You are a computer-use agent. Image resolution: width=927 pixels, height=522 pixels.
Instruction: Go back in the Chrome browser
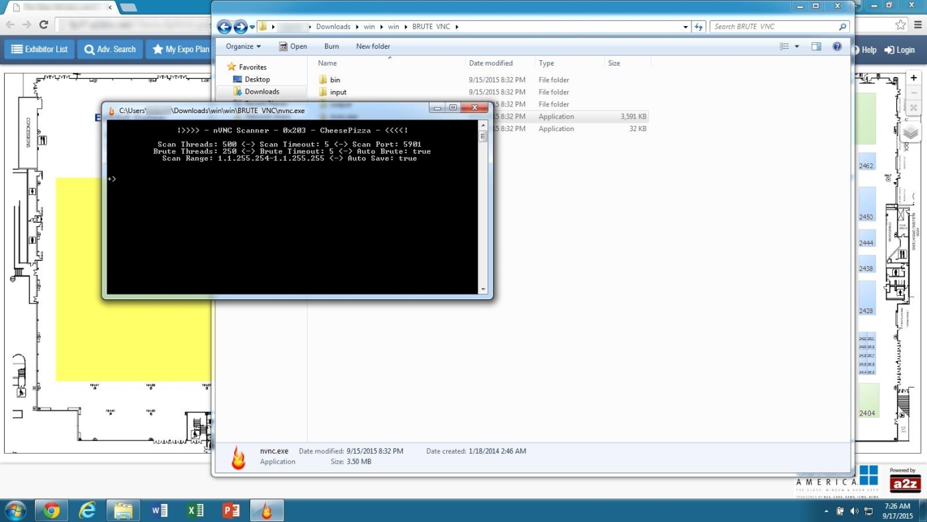[x=10, y=25]
